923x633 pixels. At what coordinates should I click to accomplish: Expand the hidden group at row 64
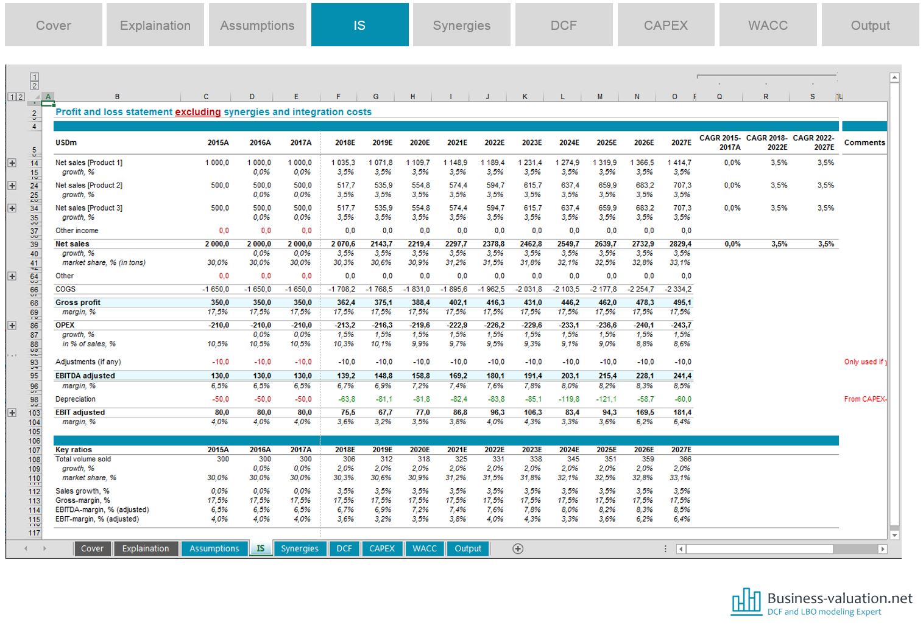[x=11, y=276]
